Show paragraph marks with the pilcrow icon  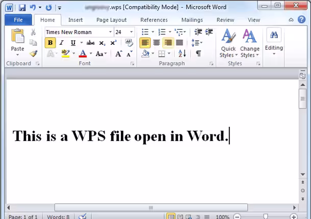coord(198,53)
